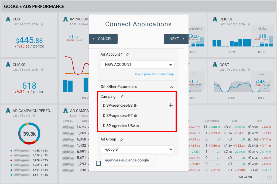This screenshot has height=184, width=277.
Task: Click Google Ads logo on left CLICKS widget
Action: tap(8, 65)
